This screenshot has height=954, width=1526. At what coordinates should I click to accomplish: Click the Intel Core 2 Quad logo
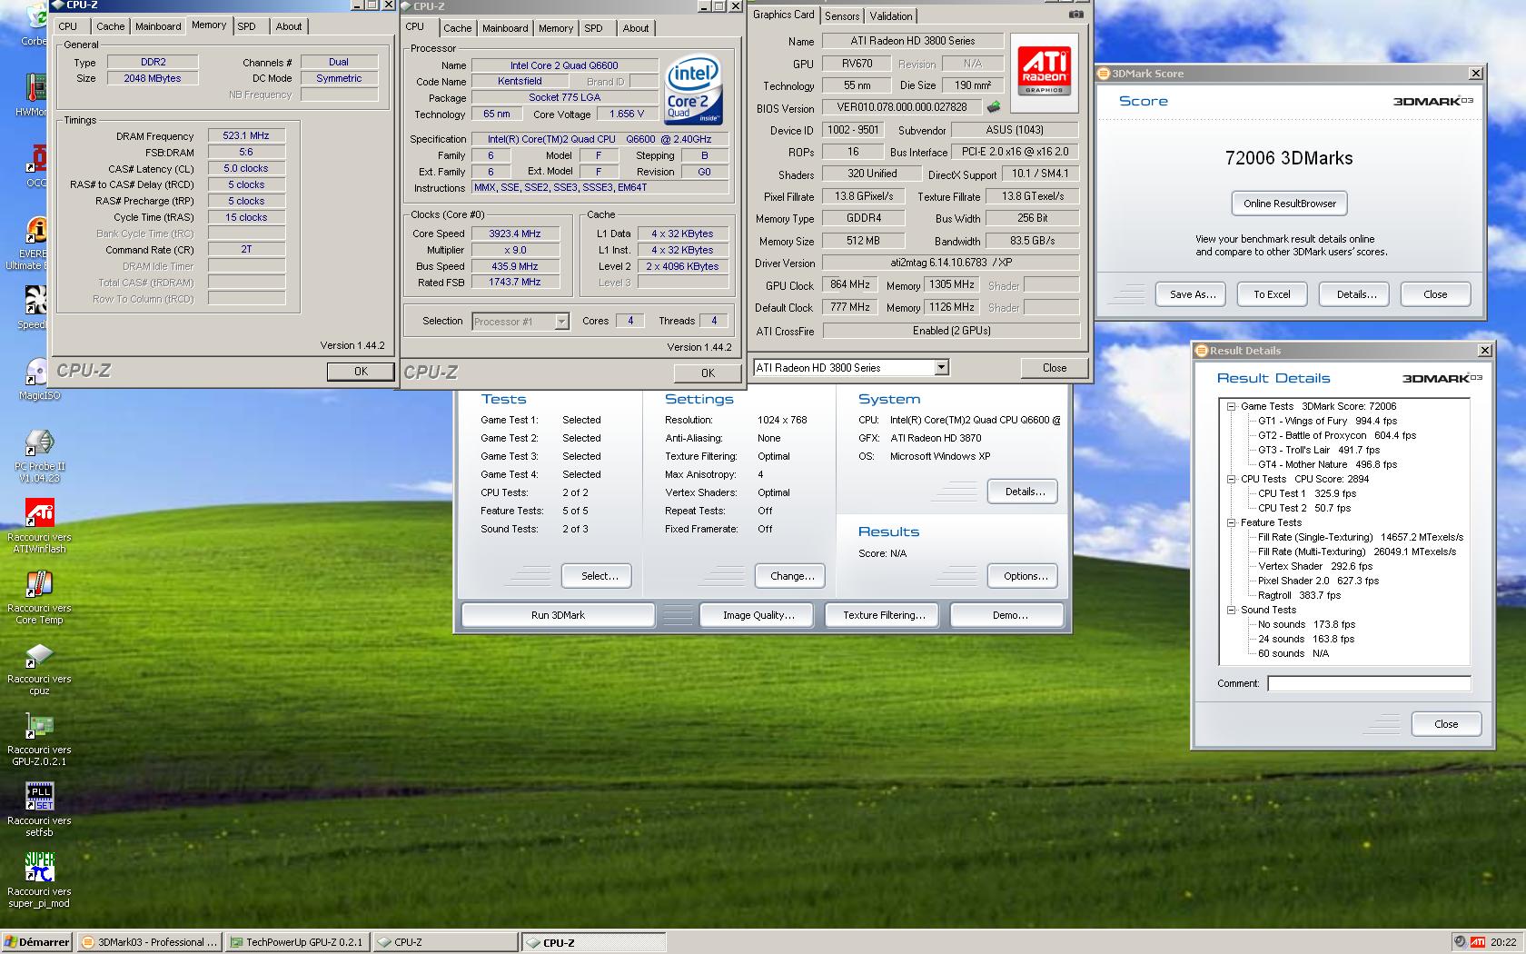pos(694,89)
